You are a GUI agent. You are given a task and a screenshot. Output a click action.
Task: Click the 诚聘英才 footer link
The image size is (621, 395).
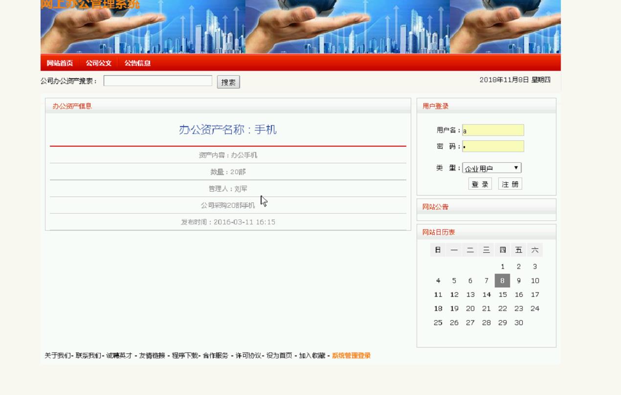[x=119, y=355]
